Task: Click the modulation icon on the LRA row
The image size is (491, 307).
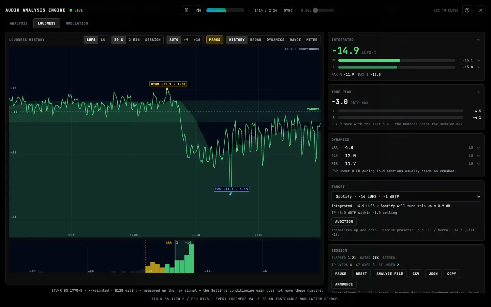Action: pyautogui.click(x=478, y=148)
